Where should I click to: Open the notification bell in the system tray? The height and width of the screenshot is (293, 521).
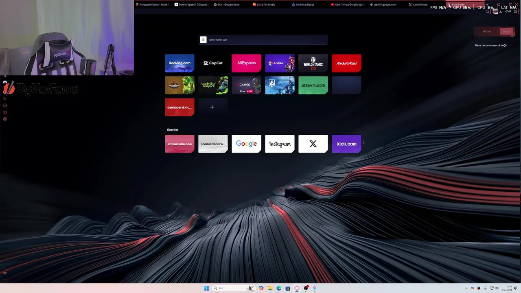click(515, 288)
